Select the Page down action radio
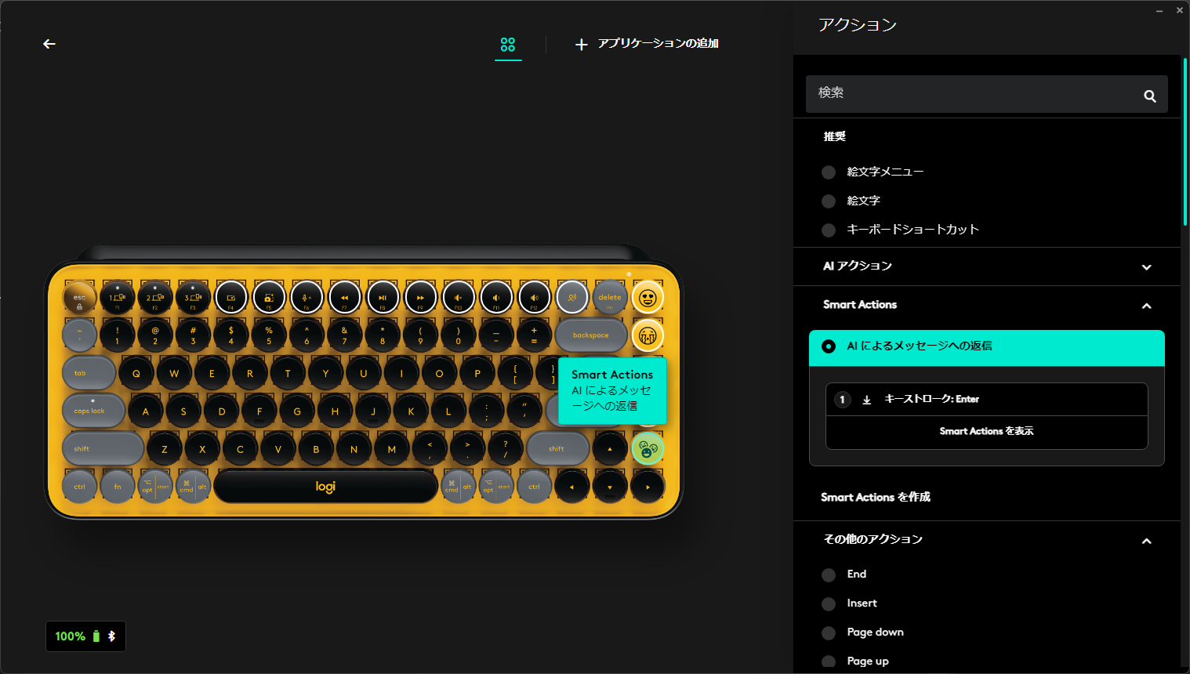 [x=829, y=633]
